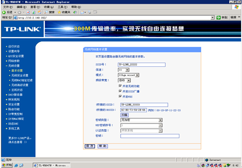Expand the 链接 links toolbar chevron
The width and height of the screenshot is (242, 168).
pos(239,17)
